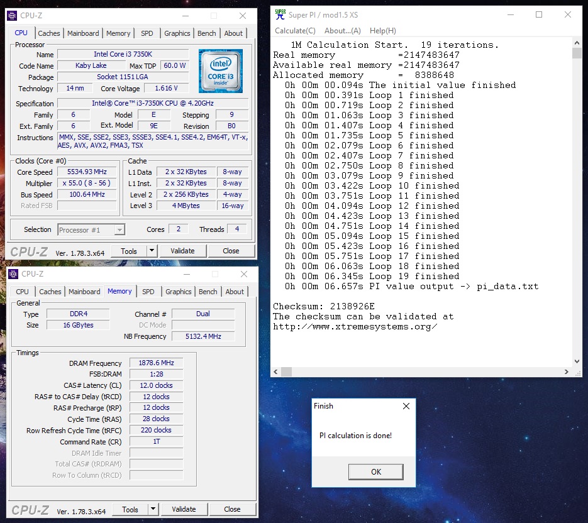Switch to Caches tab in top CPU-Z
This screenshot has height=523, width=588.
click(49, 33)
